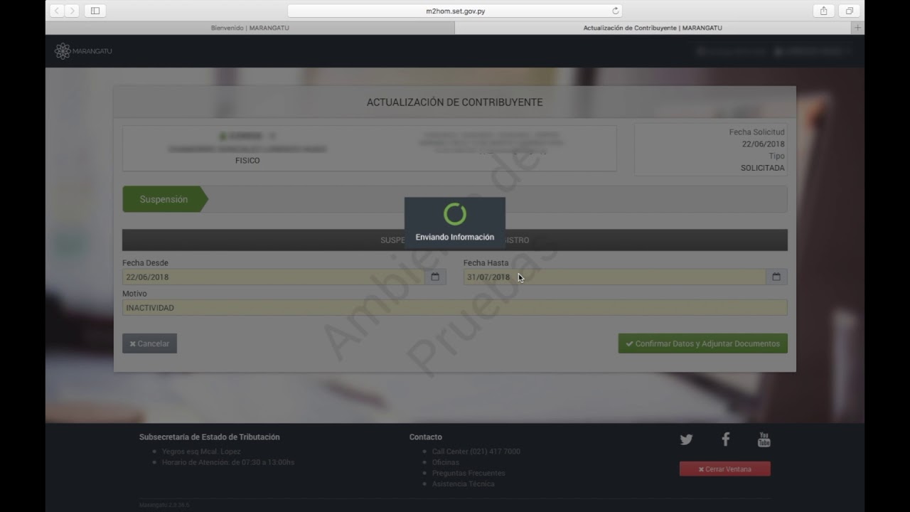Switch to the Bienvenido | MARANGATU tab
910x512 pixels.
point(250,28)
